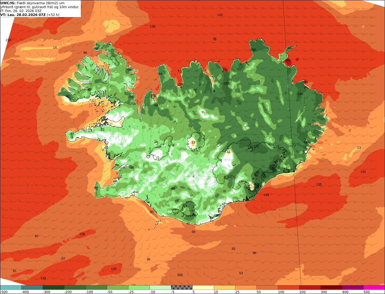The width and height of the screenshot is (385, 294).
Task: Click the title text 'Flæði skynvarma (W/m2) um'
Action: [x=40, y=3]
